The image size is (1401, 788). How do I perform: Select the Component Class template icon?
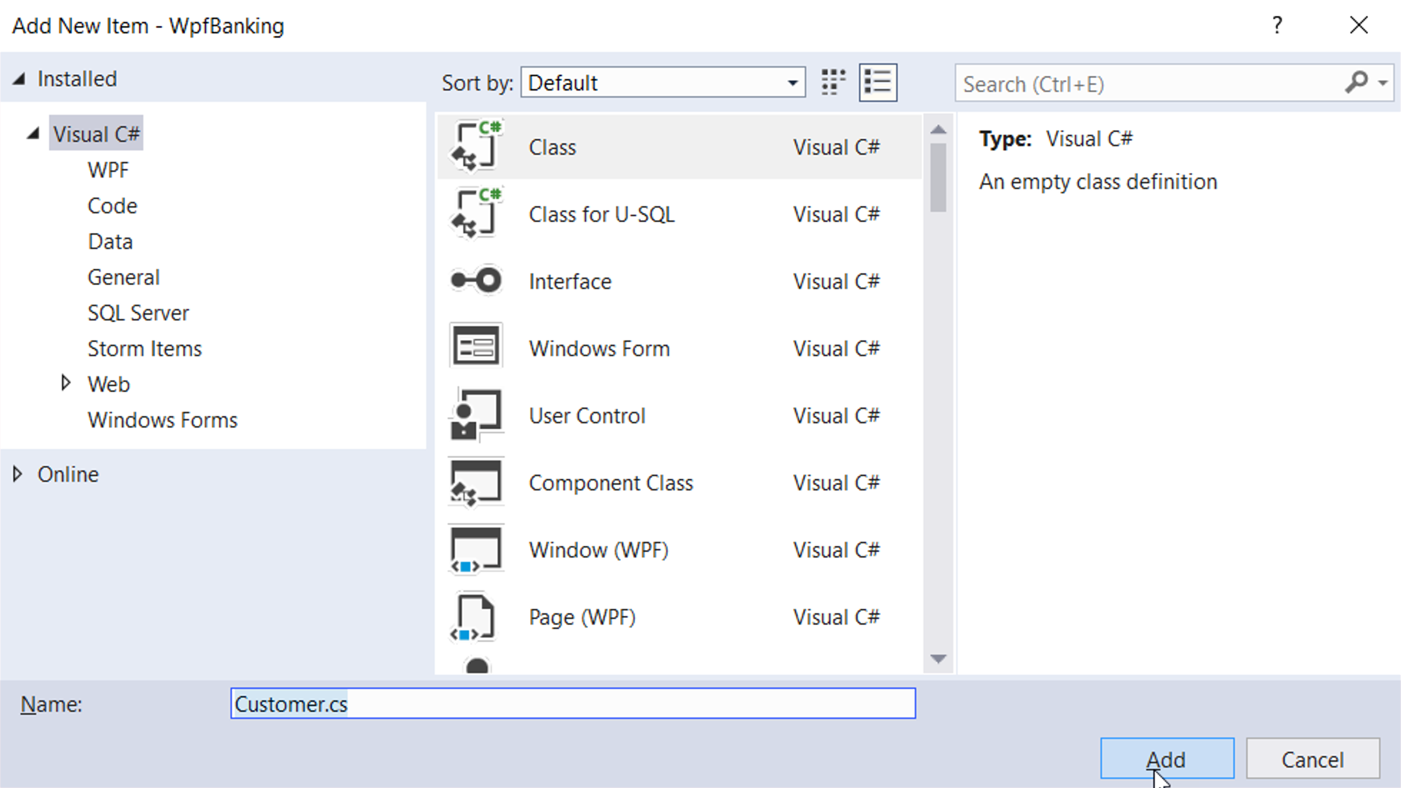476,482
